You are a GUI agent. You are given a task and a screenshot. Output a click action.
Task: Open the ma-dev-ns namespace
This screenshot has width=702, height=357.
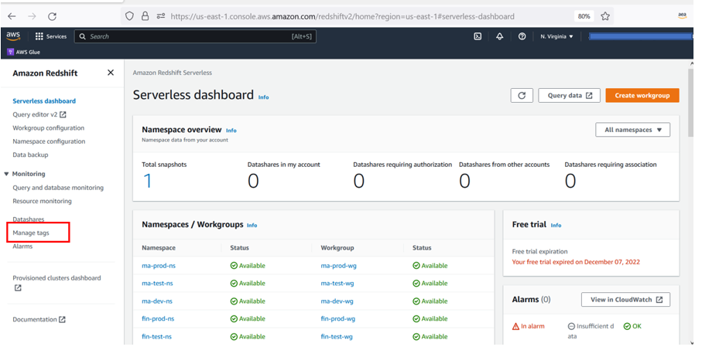[156, 301]
